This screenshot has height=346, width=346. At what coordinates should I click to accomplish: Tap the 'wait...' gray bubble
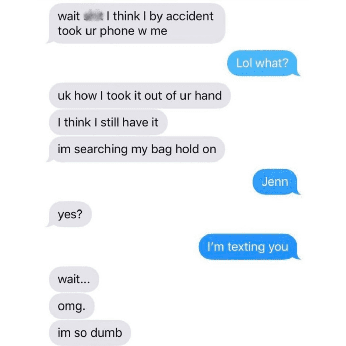point(74,279)
